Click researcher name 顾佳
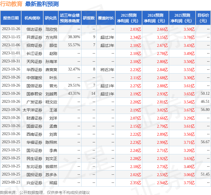This screenshot has width=211, height=195. [x=53, y=45]
